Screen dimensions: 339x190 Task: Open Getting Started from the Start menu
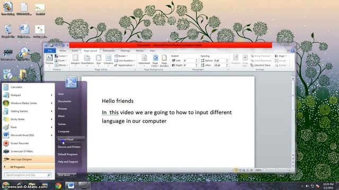pos(28,111)
